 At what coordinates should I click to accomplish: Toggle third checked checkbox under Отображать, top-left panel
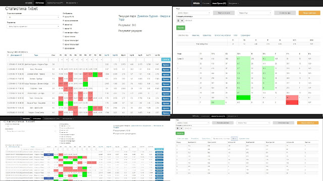pyautogui.click(x=64, y=25)
